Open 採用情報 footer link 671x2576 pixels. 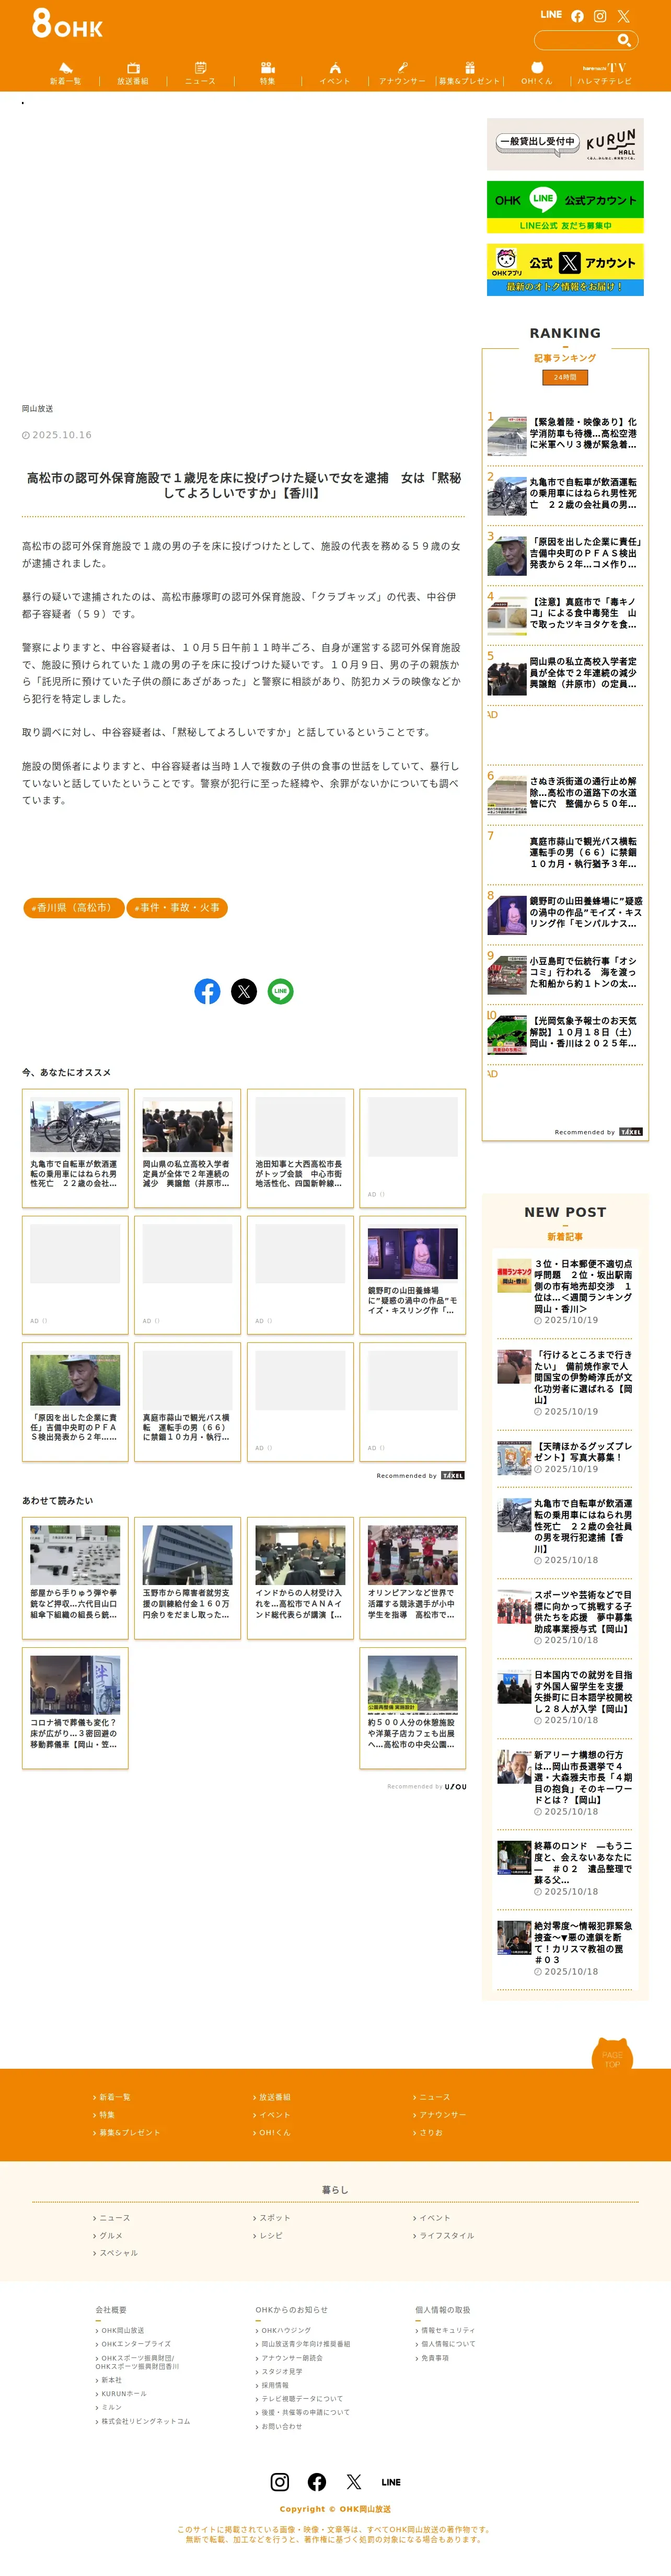[274, 2385]
